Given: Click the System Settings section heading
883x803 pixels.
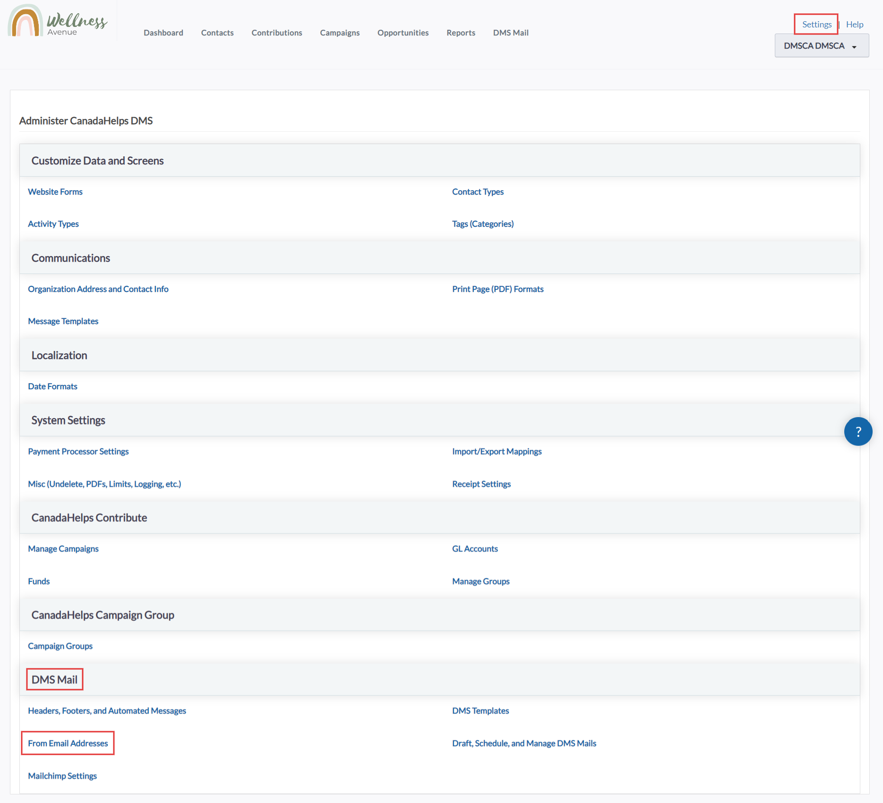Looking at the screenshot, I should 68,420.
